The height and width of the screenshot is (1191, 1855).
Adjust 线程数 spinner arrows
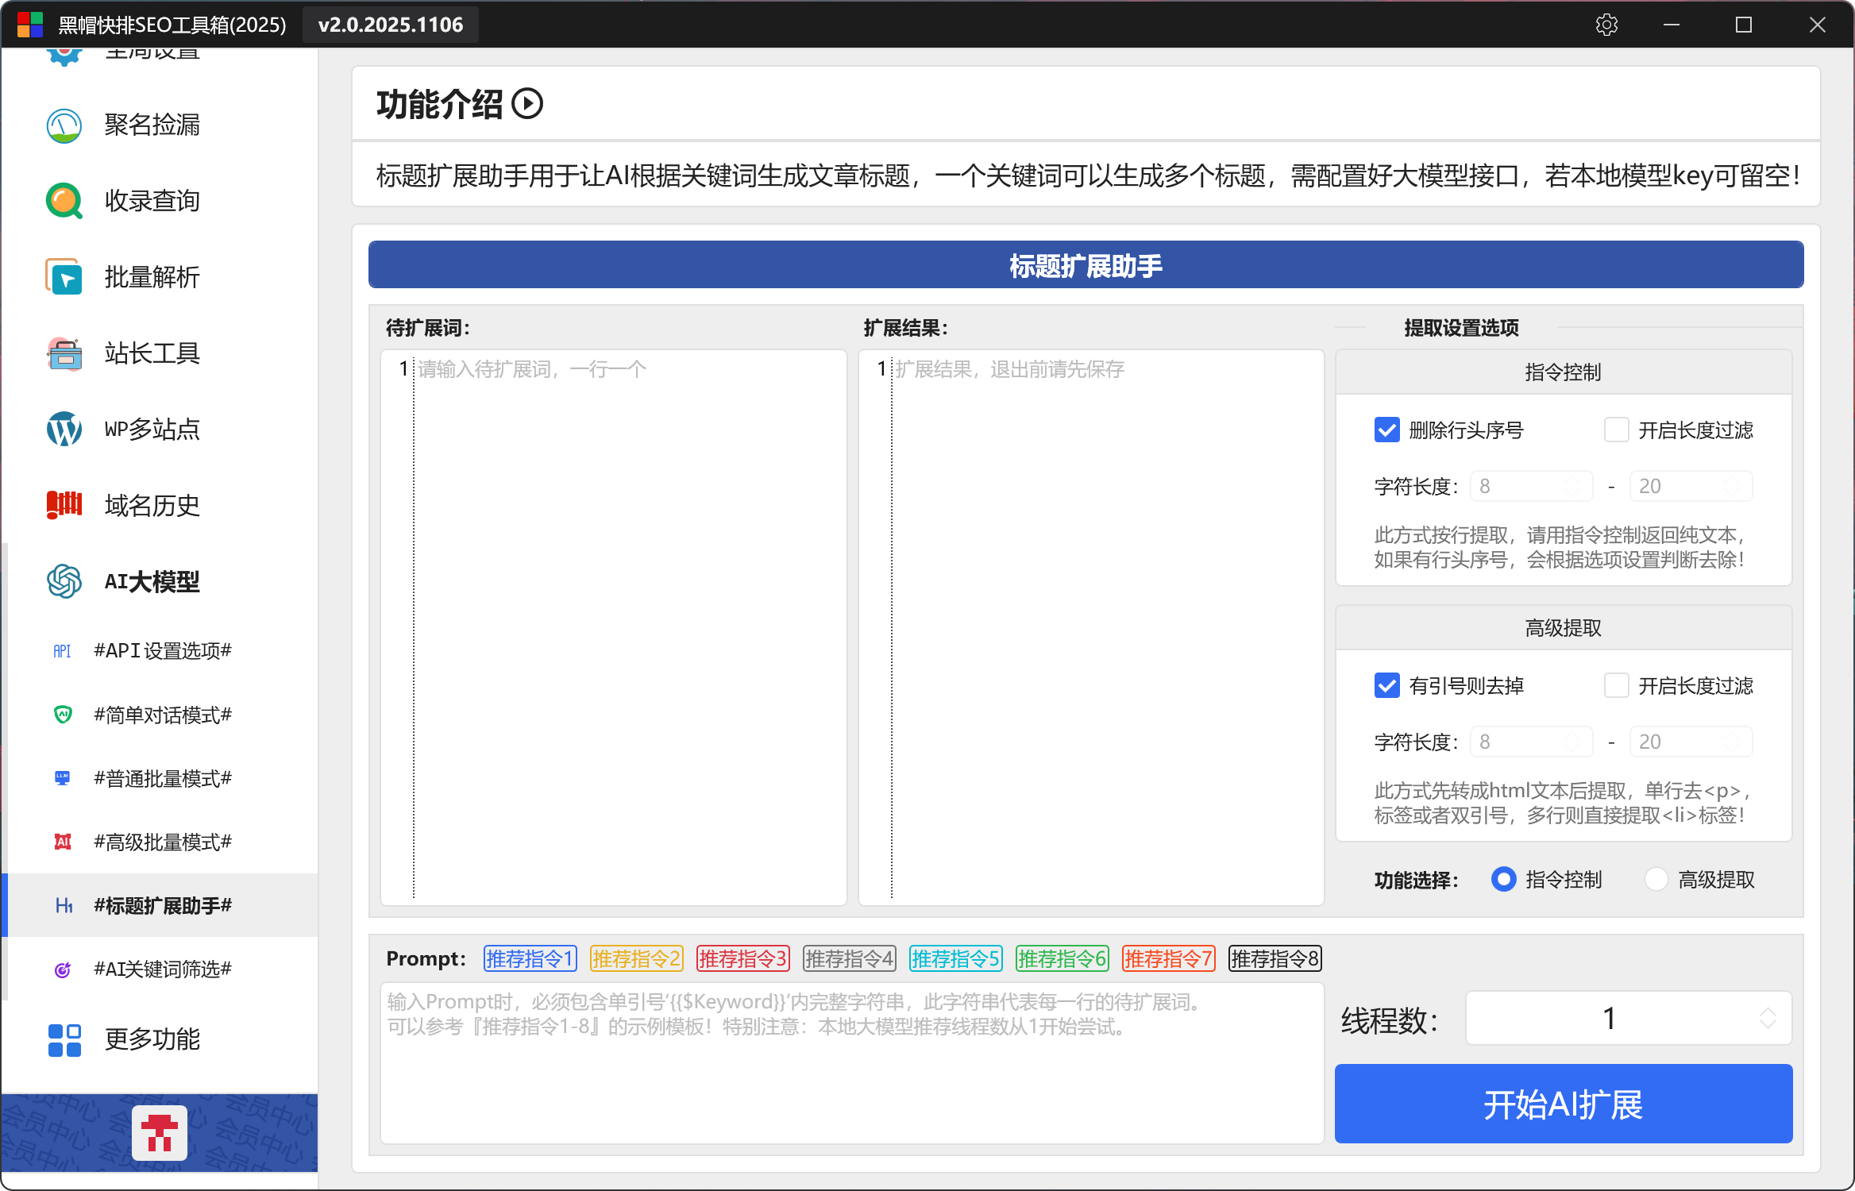click(x=1768, y=1019)
